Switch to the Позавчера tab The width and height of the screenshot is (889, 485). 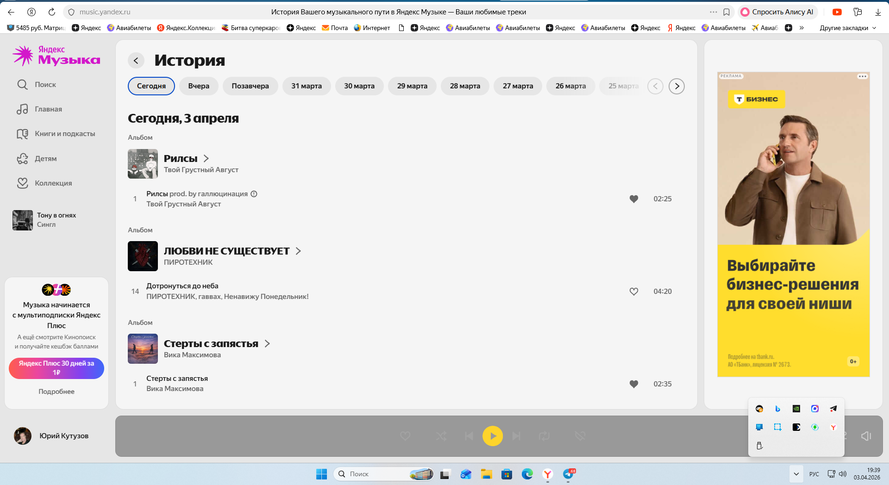250,86
